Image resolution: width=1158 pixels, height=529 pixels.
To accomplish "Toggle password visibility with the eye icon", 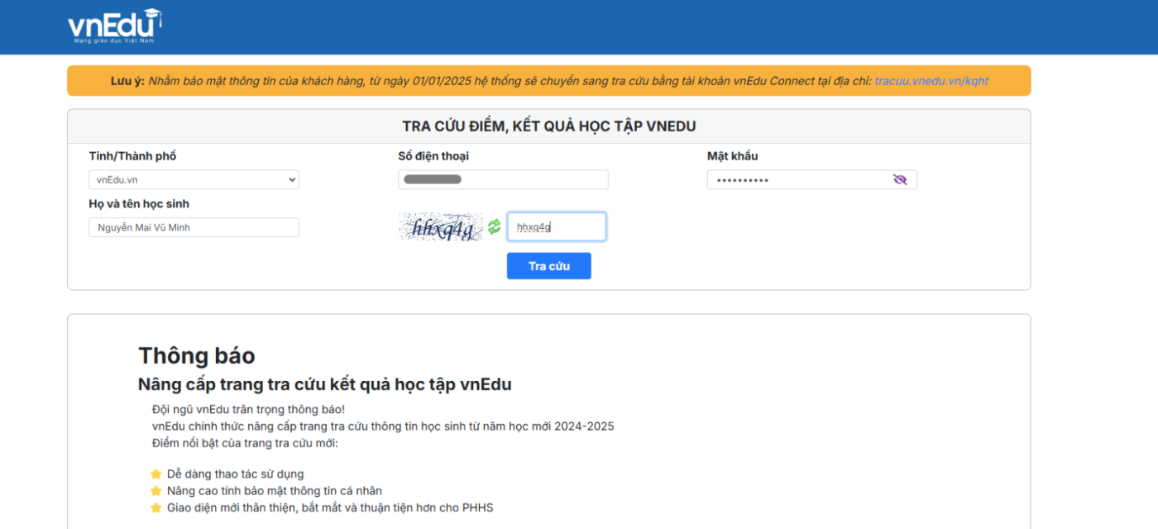I will coord(900,179).
